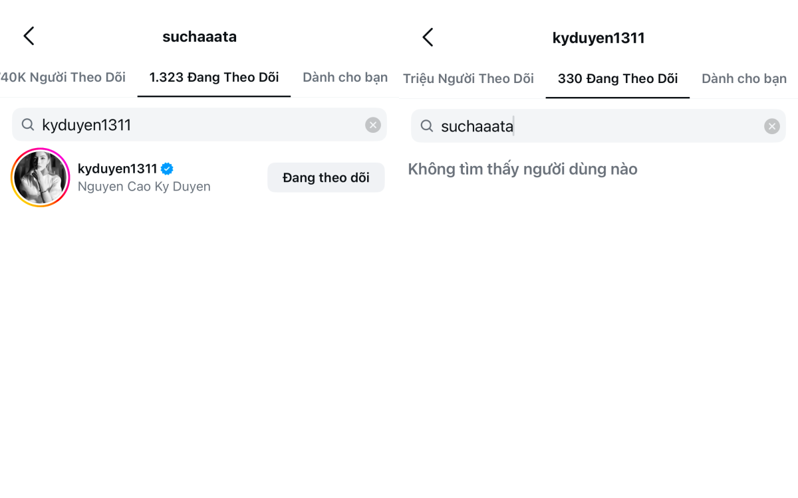Clear the suchaaata search query
The width and height of the screenshot is (798, 498).
(771, 126)
